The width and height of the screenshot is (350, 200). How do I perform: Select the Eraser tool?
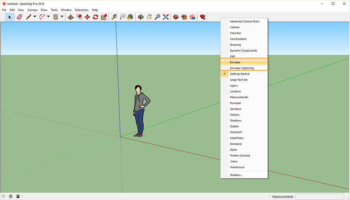tap(19, 17)
